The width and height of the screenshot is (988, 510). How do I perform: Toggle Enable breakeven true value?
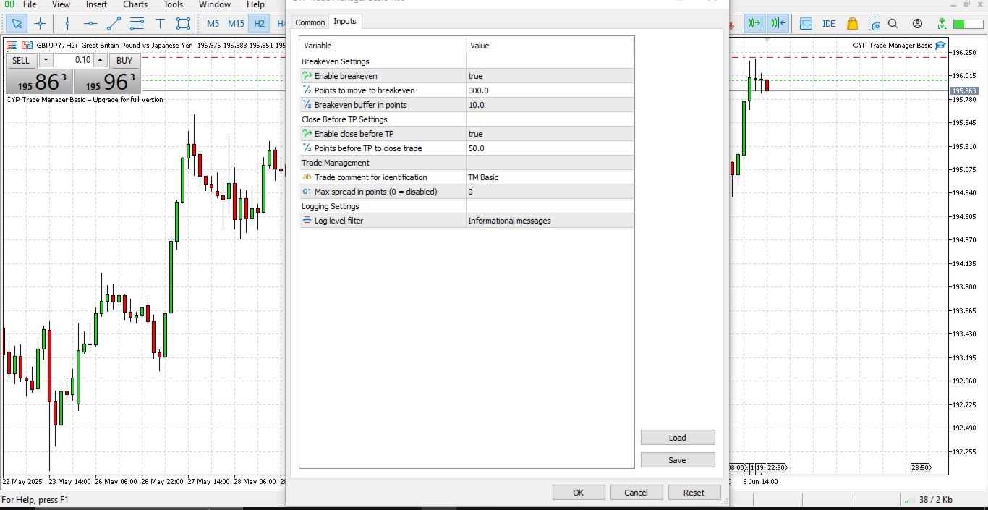[x=550, y=76]
